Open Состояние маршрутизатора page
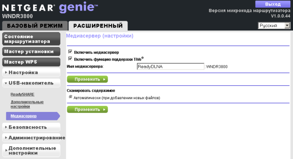This screenshot has width=293, height=159. pos(31,39)
